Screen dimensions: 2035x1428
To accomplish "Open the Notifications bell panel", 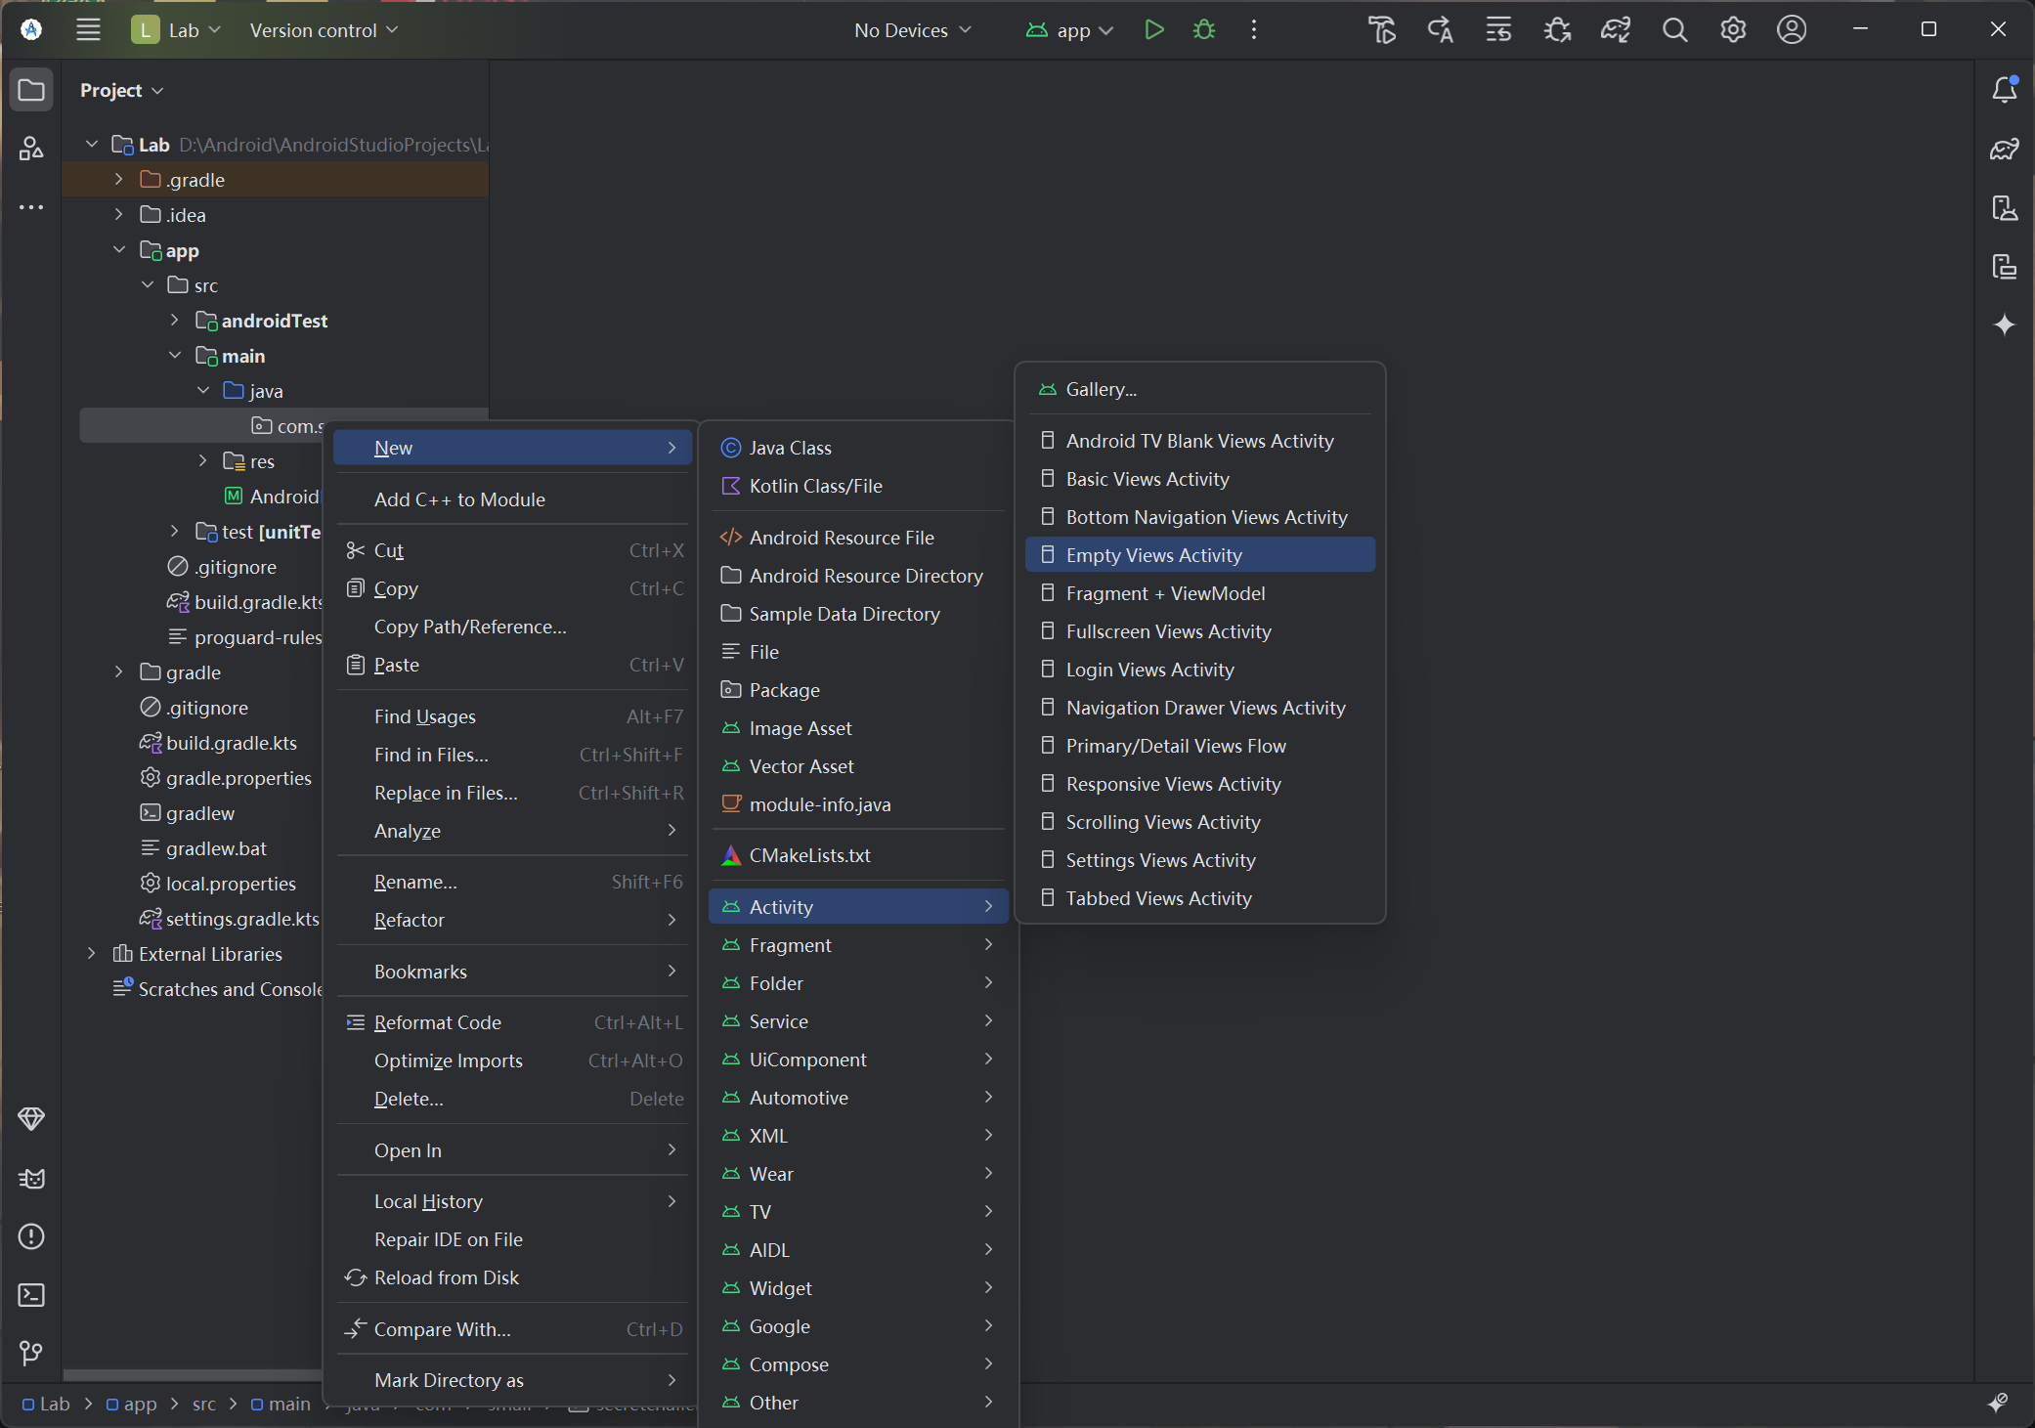I will pos(2004,90).
